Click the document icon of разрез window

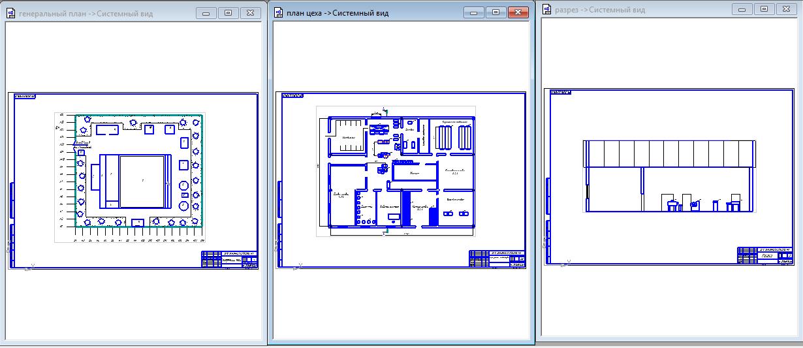[x=546, y=9]
